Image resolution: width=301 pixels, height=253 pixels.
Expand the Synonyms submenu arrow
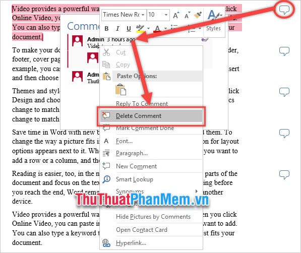tap(196, 191)
